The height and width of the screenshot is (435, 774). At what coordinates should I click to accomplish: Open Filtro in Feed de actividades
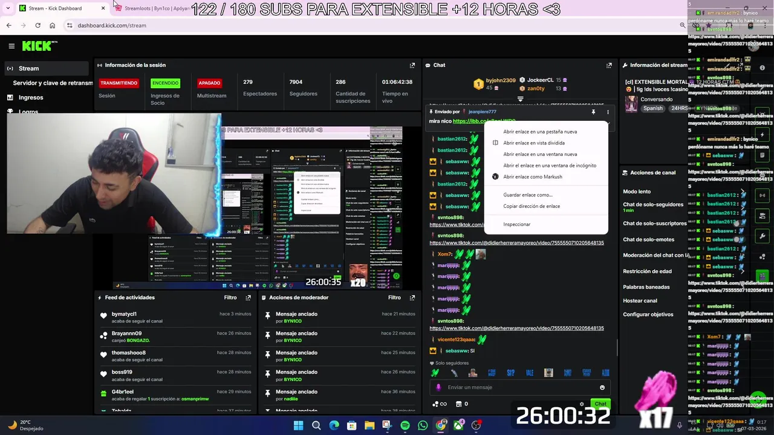tap(230, 298)
